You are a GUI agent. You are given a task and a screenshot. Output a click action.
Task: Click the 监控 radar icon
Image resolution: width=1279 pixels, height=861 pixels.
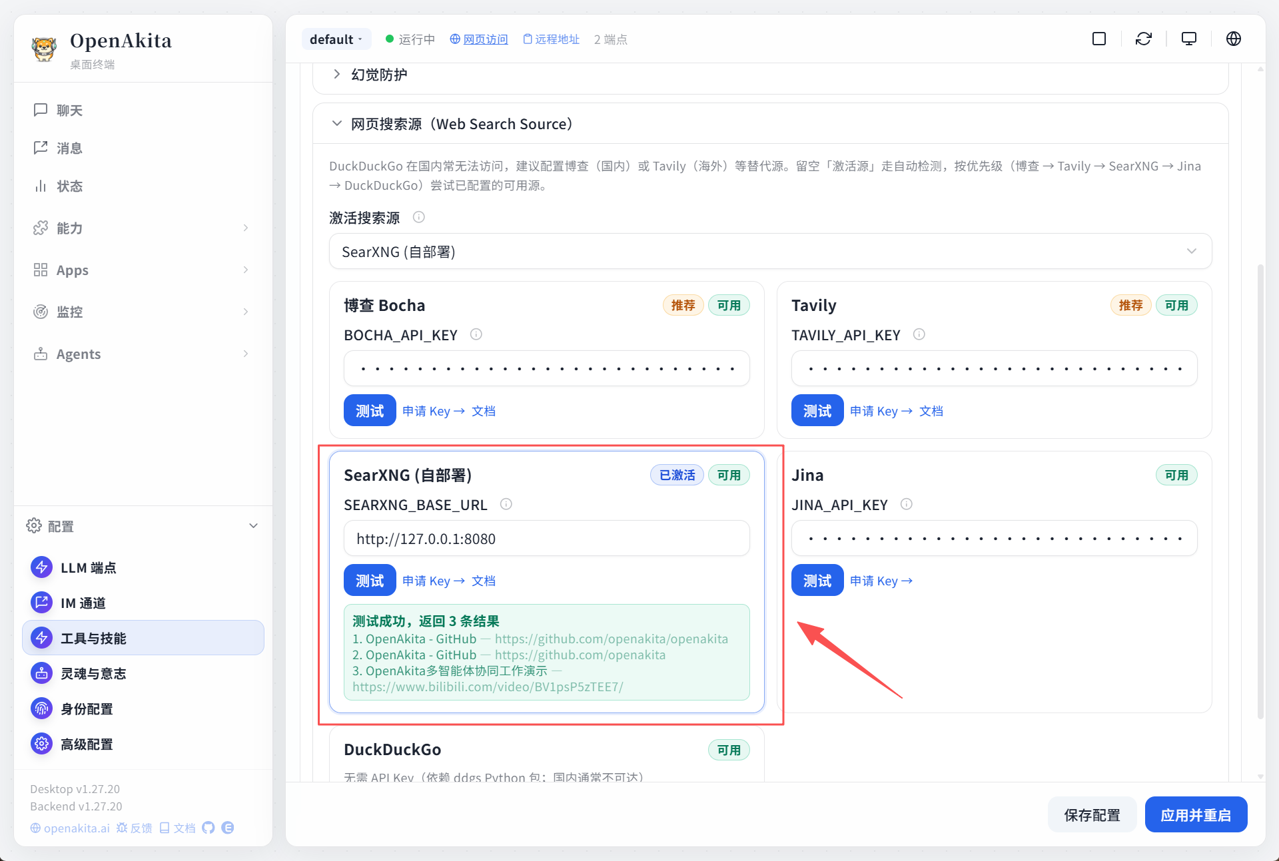[41, 312]
